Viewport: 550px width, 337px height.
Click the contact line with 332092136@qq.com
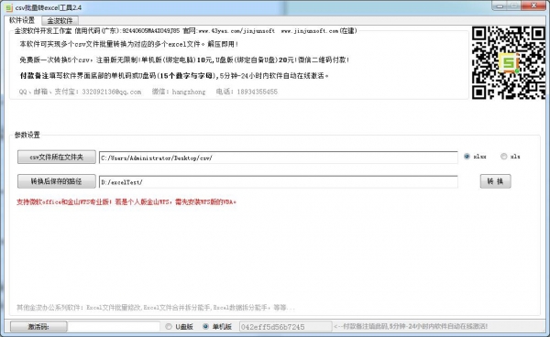(x=148, y=92)
